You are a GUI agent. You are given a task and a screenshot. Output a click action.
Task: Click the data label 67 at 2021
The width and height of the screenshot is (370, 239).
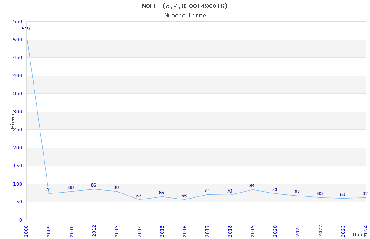coord(297,192)
